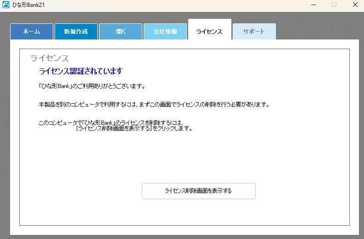The height and width of the screenshot is (239, 364).
Task: Minimize the ひな形Bank21 window
Action: coord(314,5)
